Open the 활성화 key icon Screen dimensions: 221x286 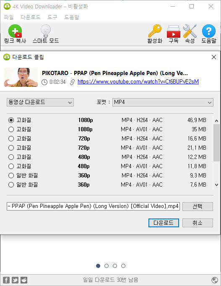point(155,31)
